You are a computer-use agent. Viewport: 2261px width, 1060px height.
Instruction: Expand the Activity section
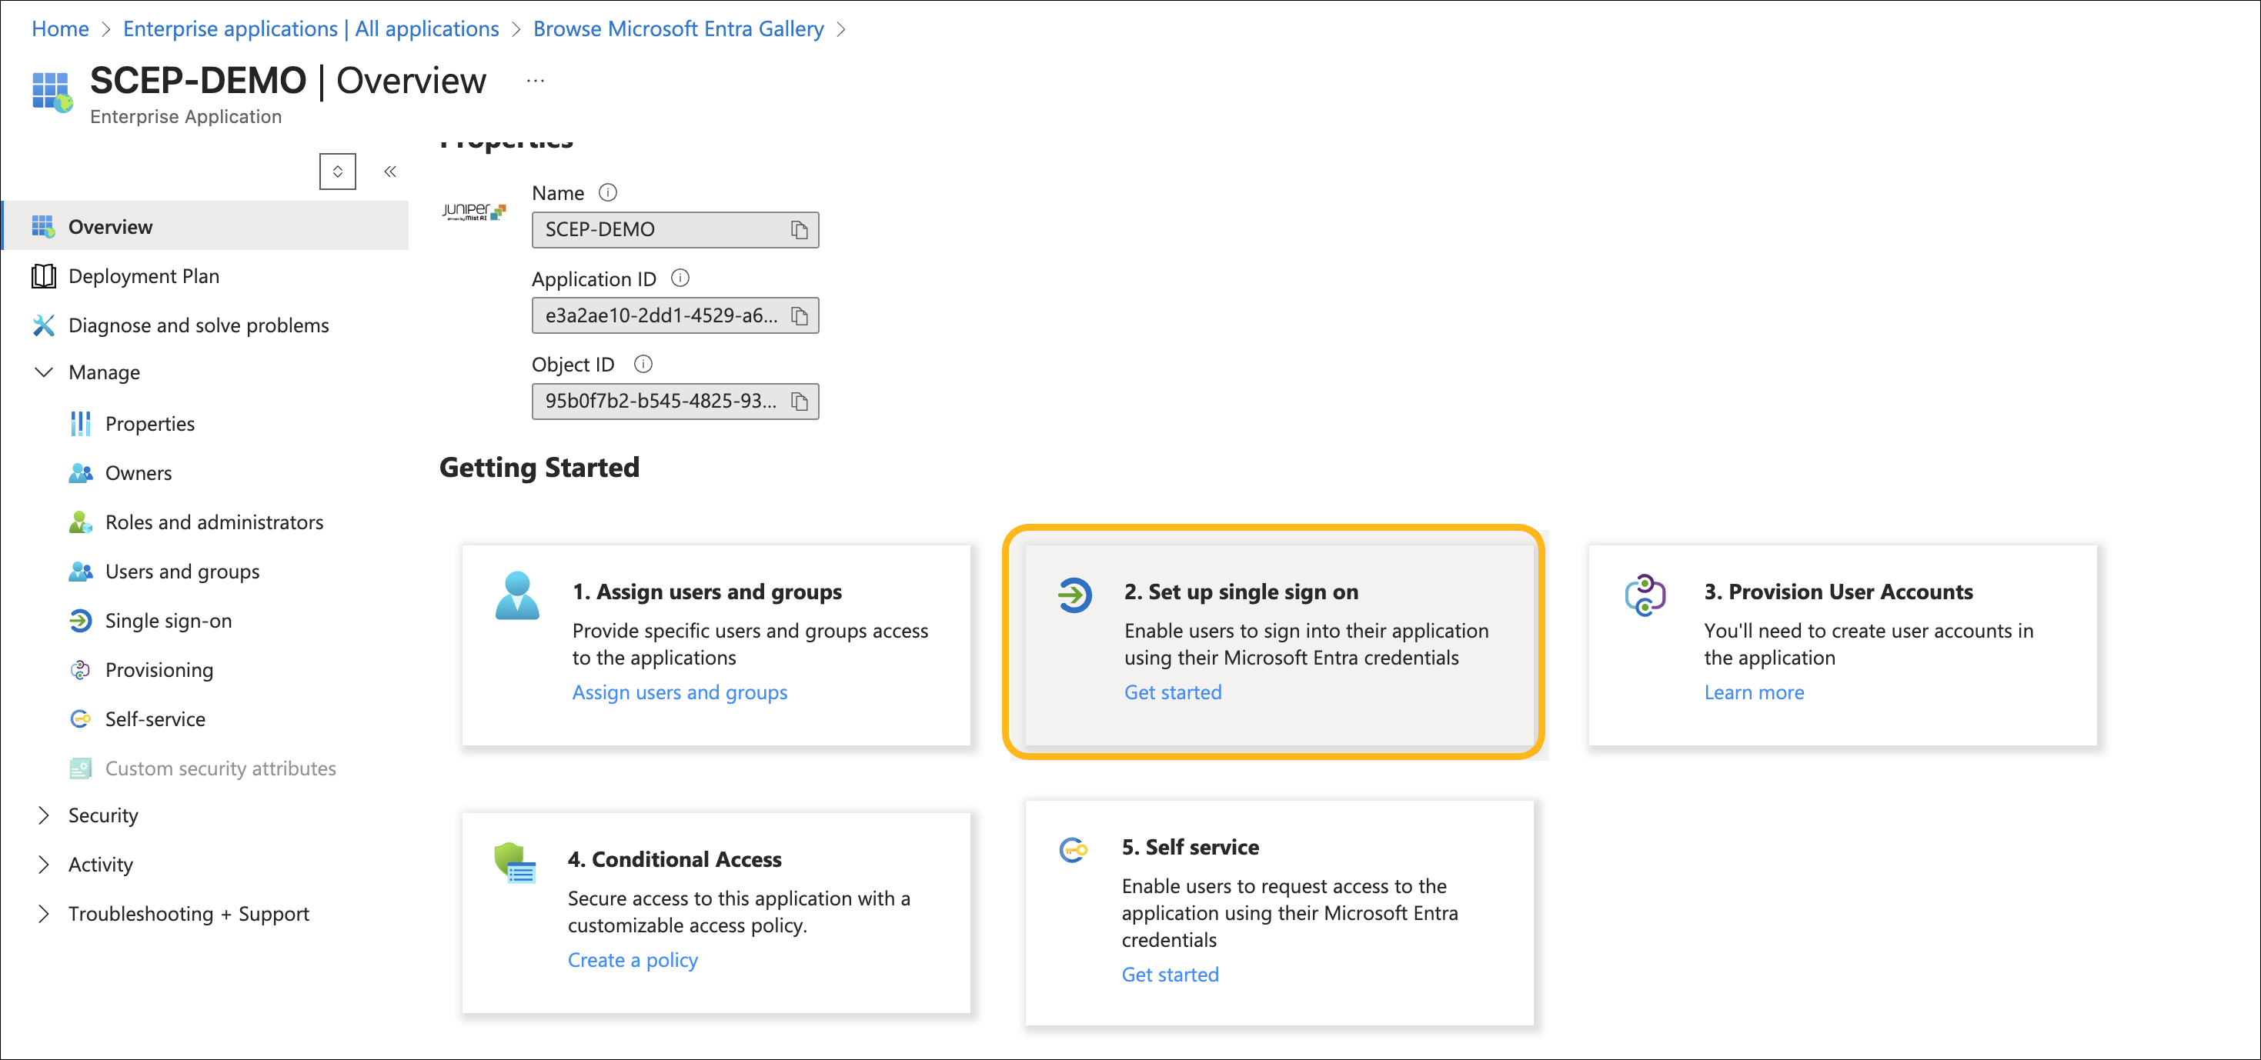(43, 865)
